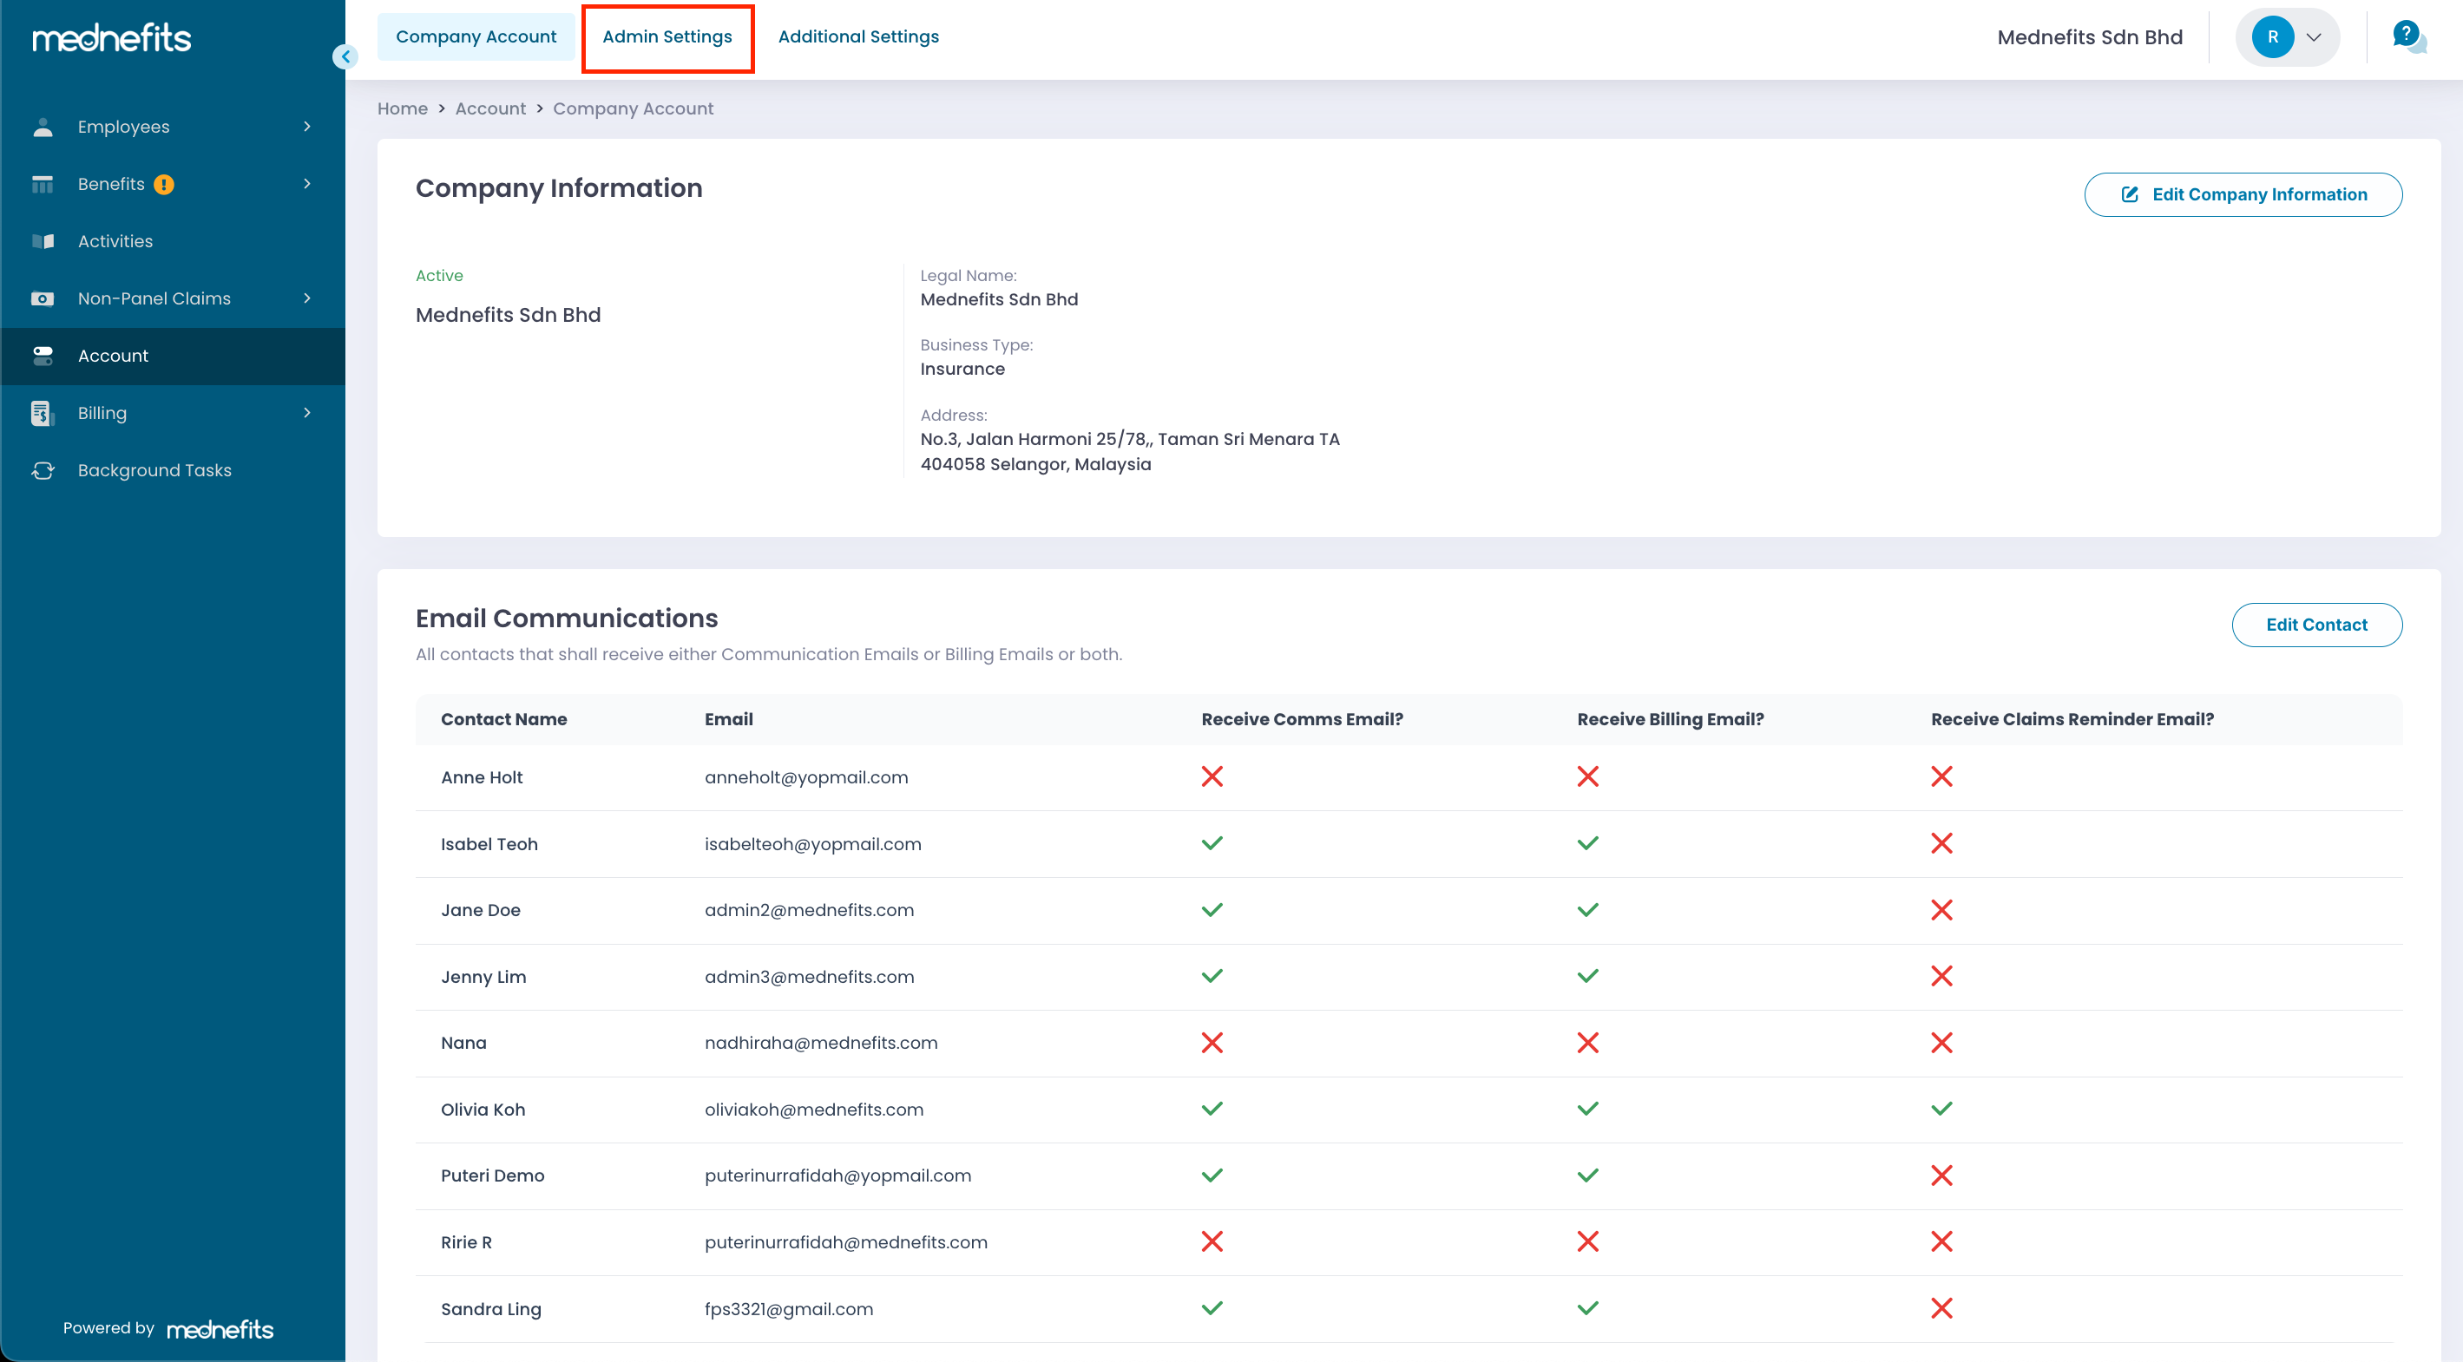The height and width of the screenshot is (1362, 2463).
Task: Open the help chat icon at top right
Action: point(2407,37)
